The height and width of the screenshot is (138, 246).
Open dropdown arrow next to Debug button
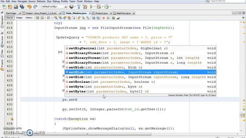click(x=103, y=7)
